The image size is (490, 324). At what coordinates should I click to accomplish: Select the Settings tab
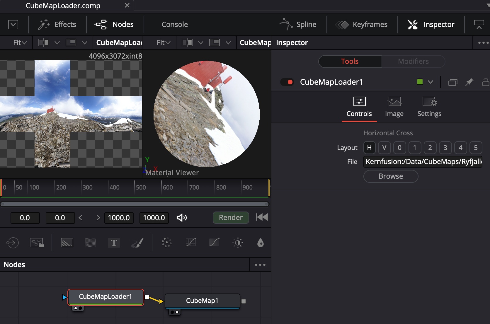click(x=429, y=107)
